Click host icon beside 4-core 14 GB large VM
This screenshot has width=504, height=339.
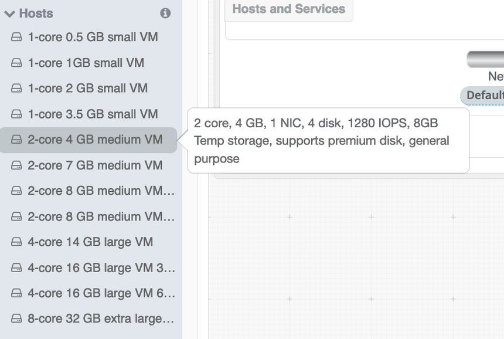coord(16,242)
